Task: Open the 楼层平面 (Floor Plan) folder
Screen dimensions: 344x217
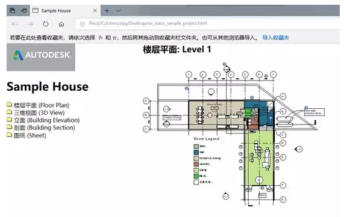Action: 42,105
